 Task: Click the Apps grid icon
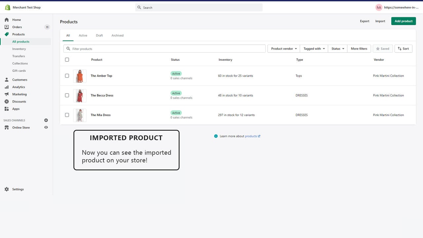[x=7, y=109]
